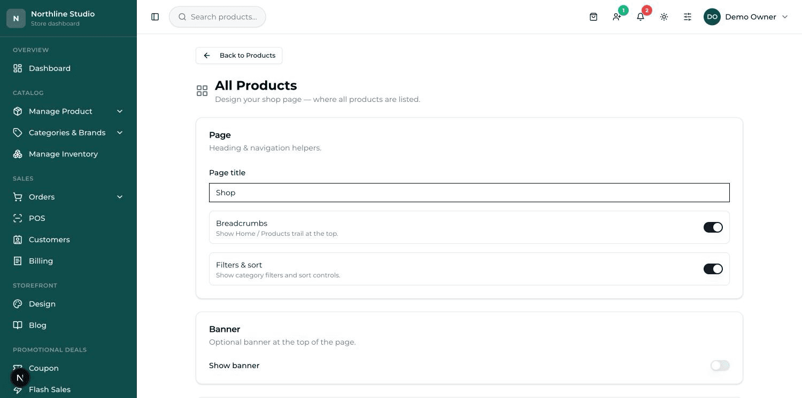Viewport: 802px width, 398px height.
Task: Open the shopping bag icon in header
Action: pyautogui.click(x=593, y=17)
